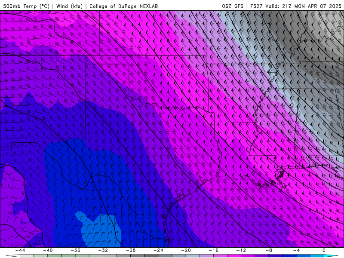Click the -36 legend value
The width and height of the screenshot is (344, 258).
(76, 250)
